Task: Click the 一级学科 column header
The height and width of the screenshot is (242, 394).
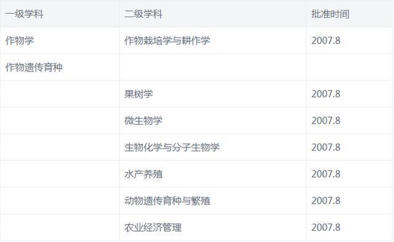Action: click(60, 14)
